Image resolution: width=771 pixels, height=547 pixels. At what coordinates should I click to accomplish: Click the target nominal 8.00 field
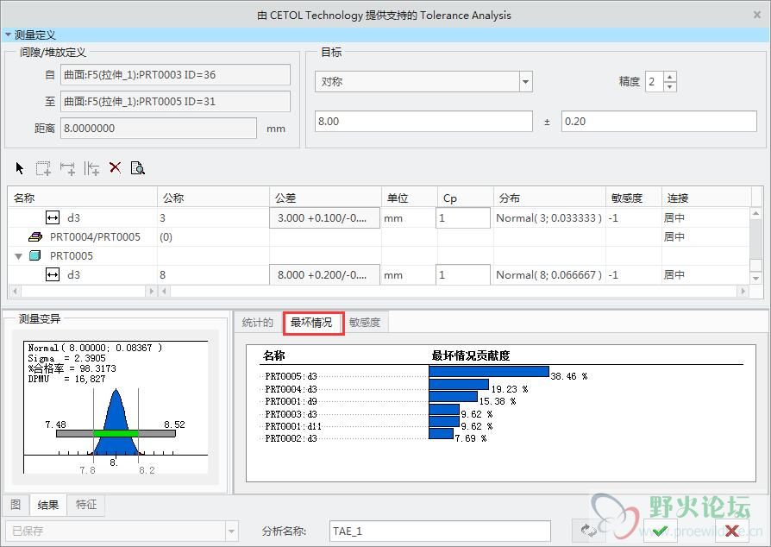[x=423, y=121]
